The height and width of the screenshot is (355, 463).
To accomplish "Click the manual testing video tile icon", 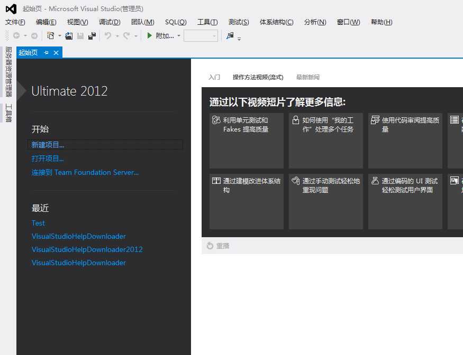I will pyautogui.click(x=296, y=181).
